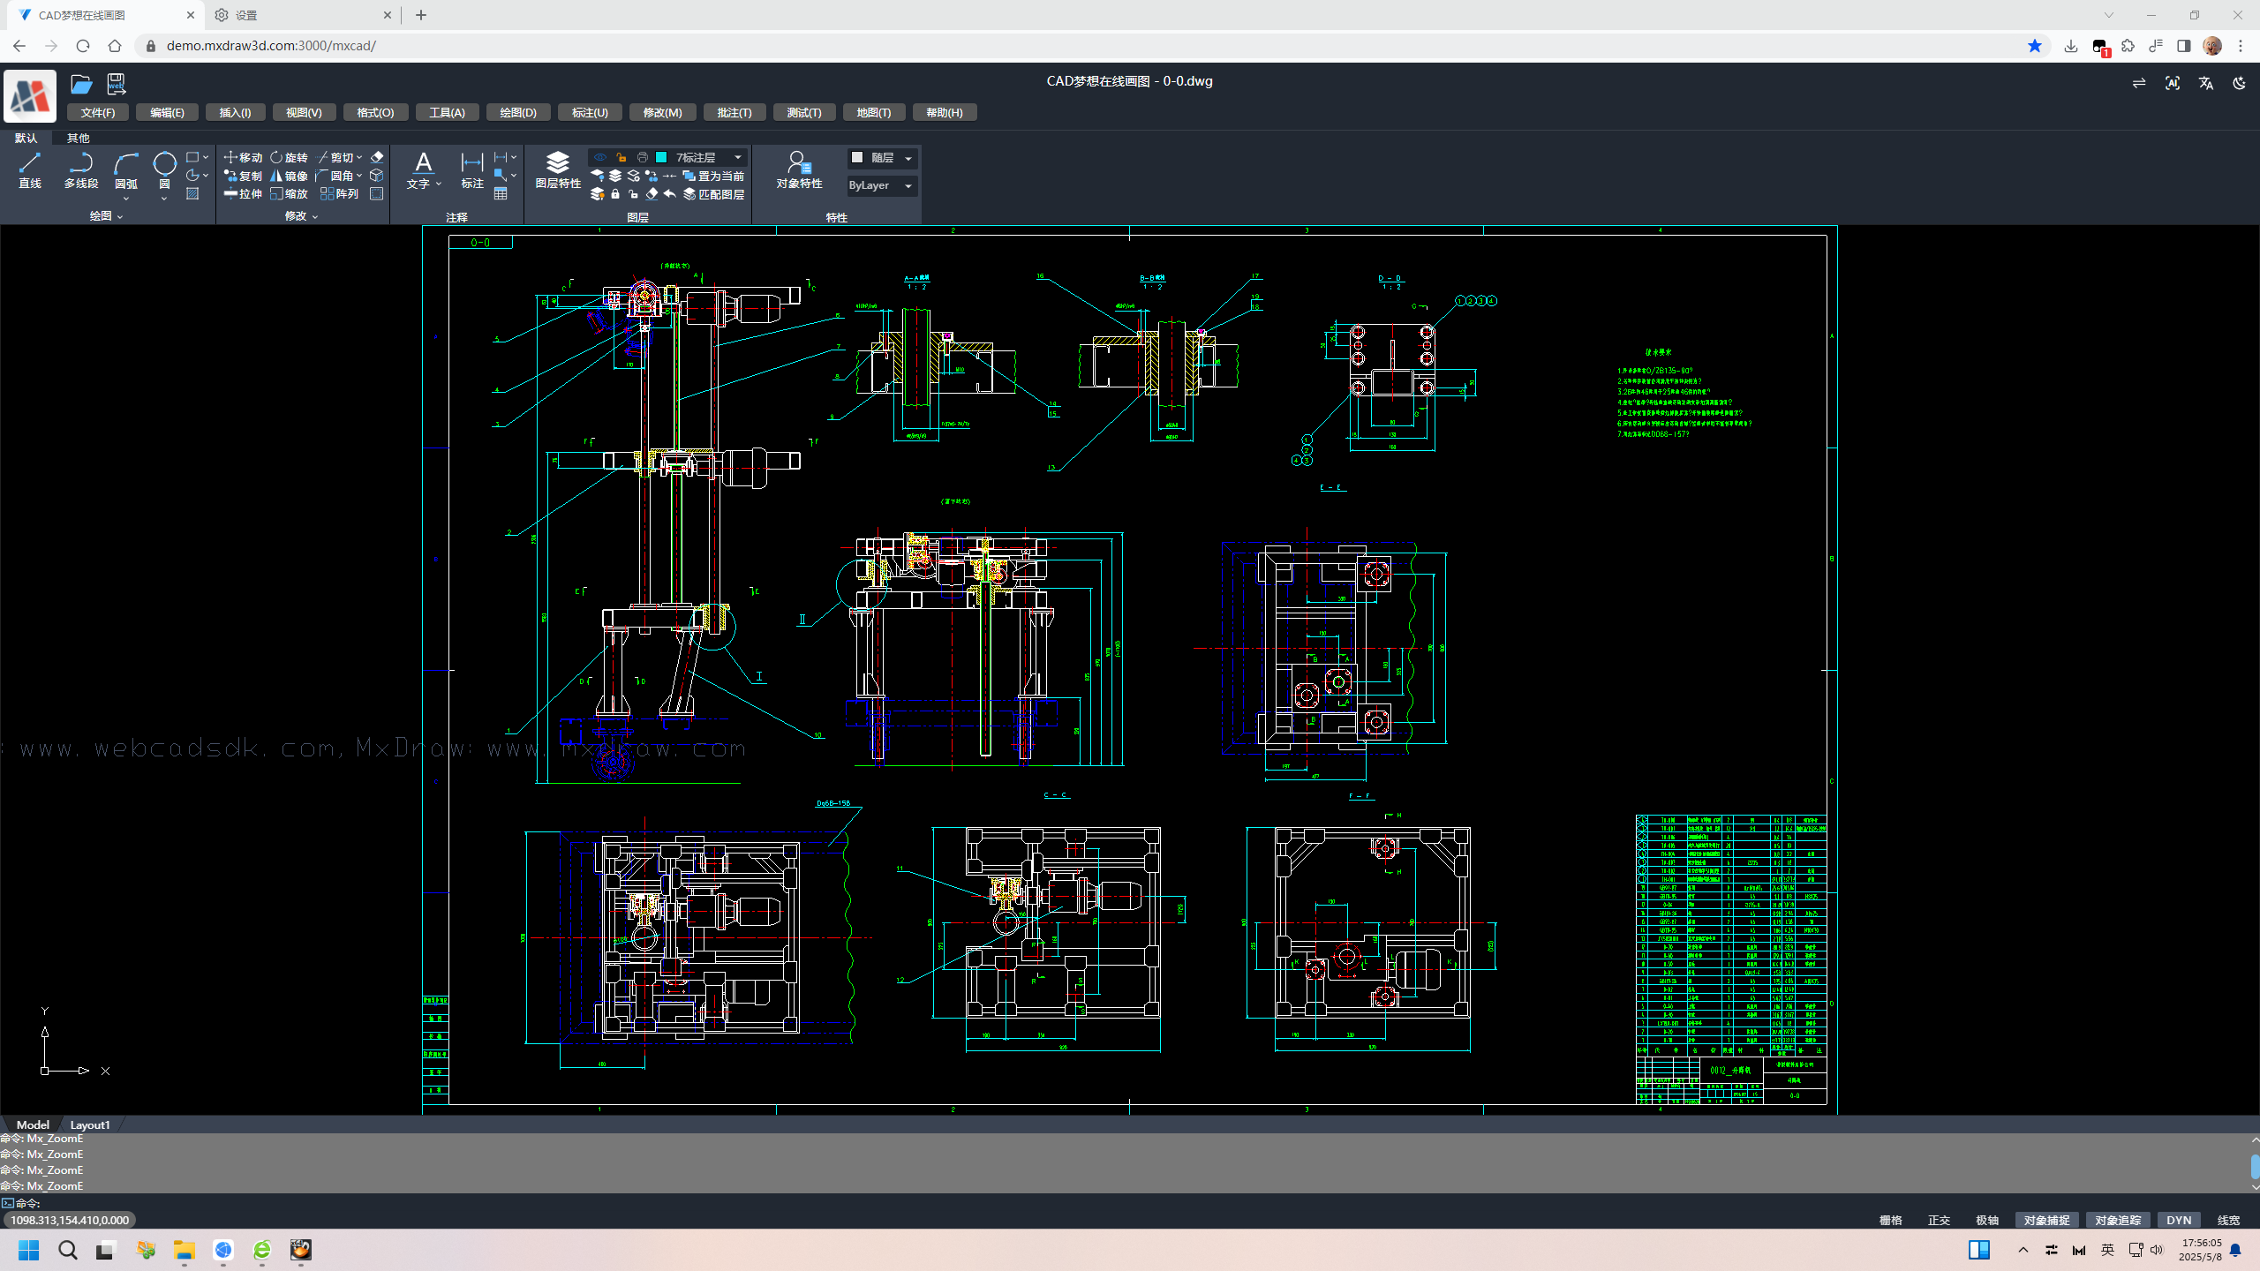
Task: Expand the 修改 panel chevron
Action: pos(315,216)
